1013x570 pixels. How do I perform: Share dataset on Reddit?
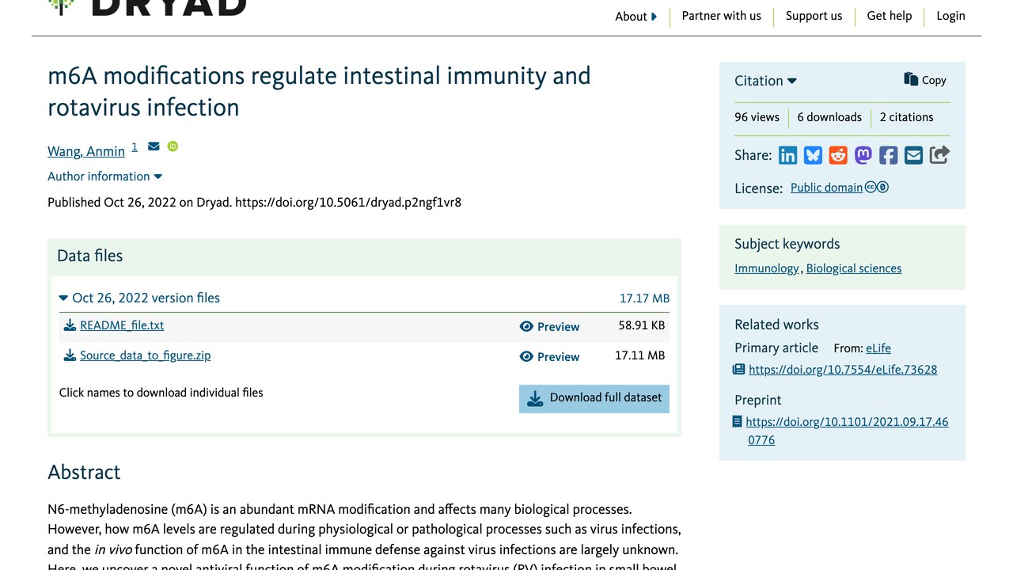(x=838, y=155)
